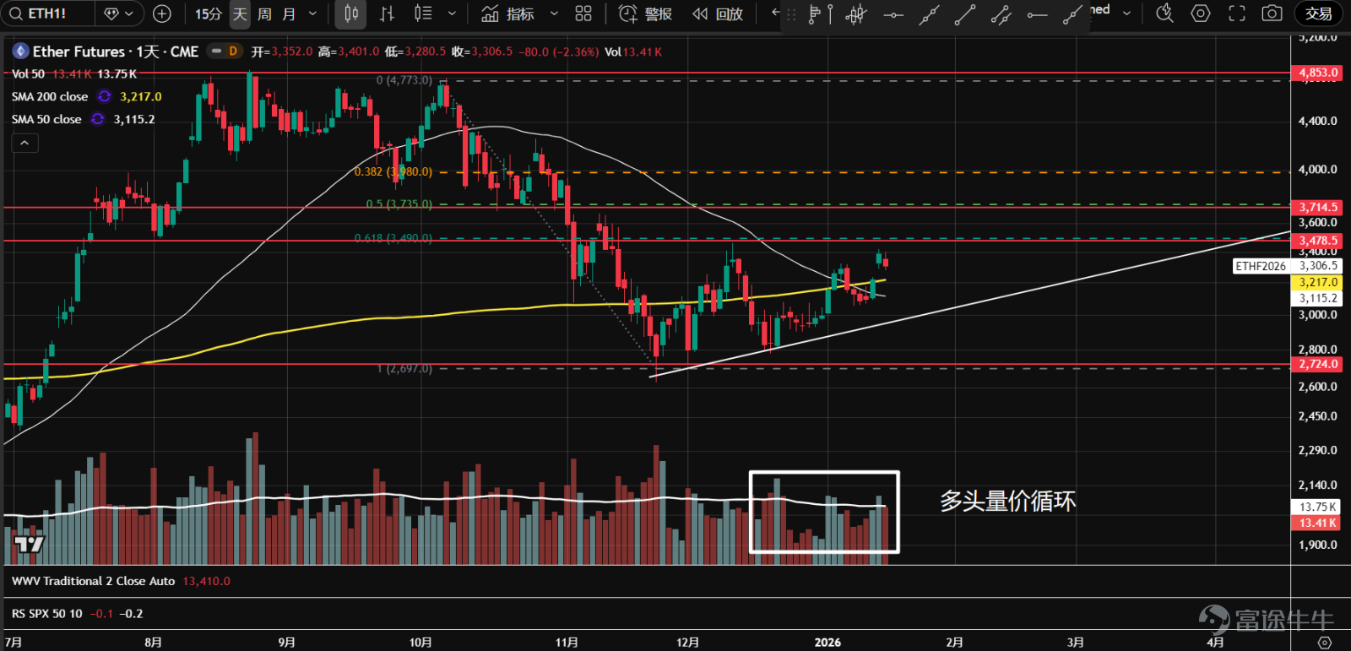Viewport: 1351px width, 651px height.
Task: Click purple icon beside SMA 50 close
Action: [x=98, y=119]
